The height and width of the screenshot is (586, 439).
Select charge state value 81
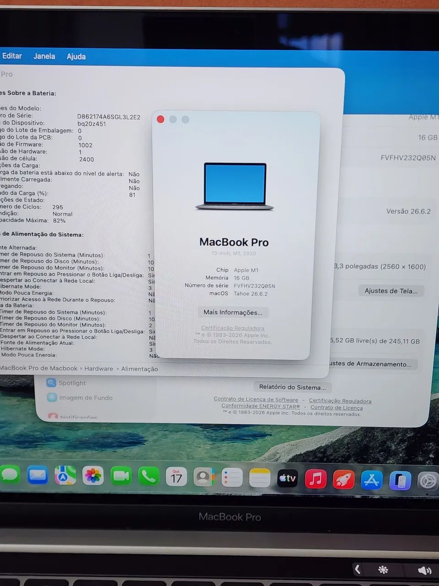click(132, 195)
